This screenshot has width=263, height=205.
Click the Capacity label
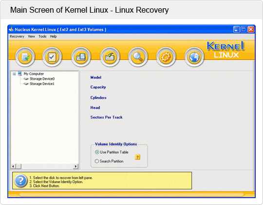pyautogui.click(x=98, y=87)
